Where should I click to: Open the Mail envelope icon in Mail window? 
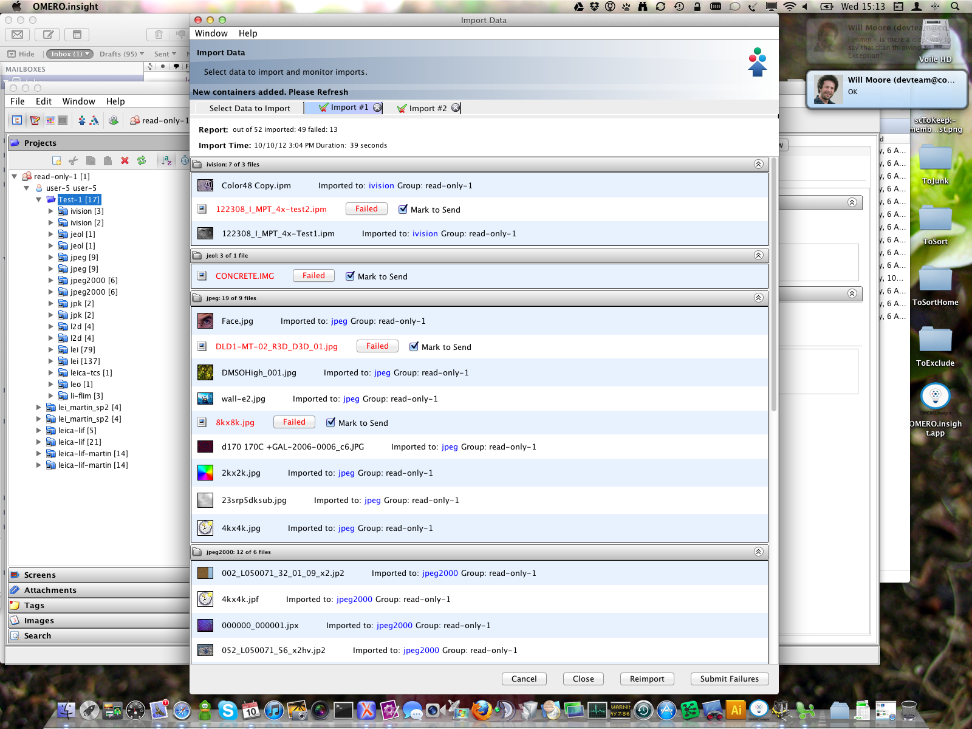[x=18, y=35]
